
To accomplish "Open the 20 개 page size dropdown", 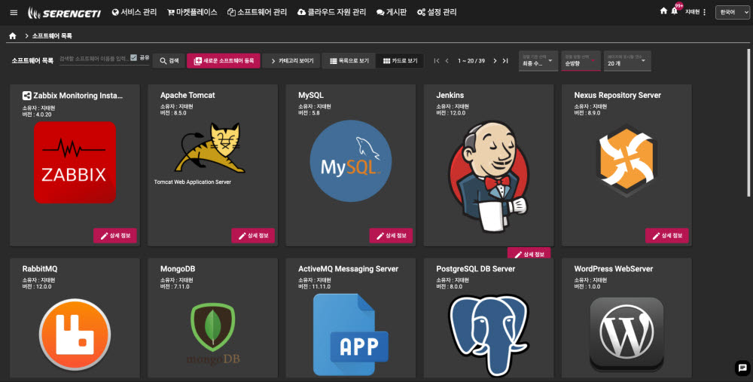I will point(626,61).
